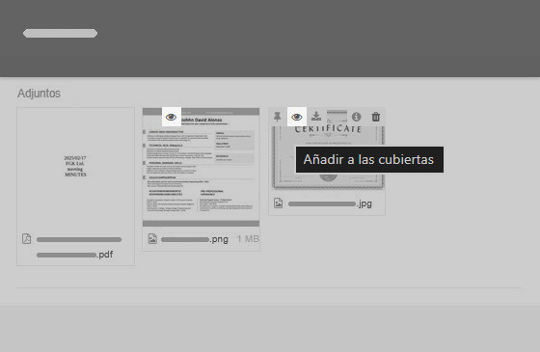Click the Adjuntos section heading

click(39, 94)
